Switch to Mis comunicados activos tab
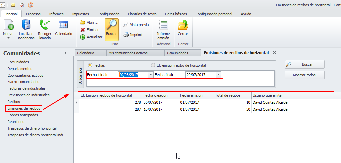The width and height of the screenshot is (341, 163). [135, 53]
